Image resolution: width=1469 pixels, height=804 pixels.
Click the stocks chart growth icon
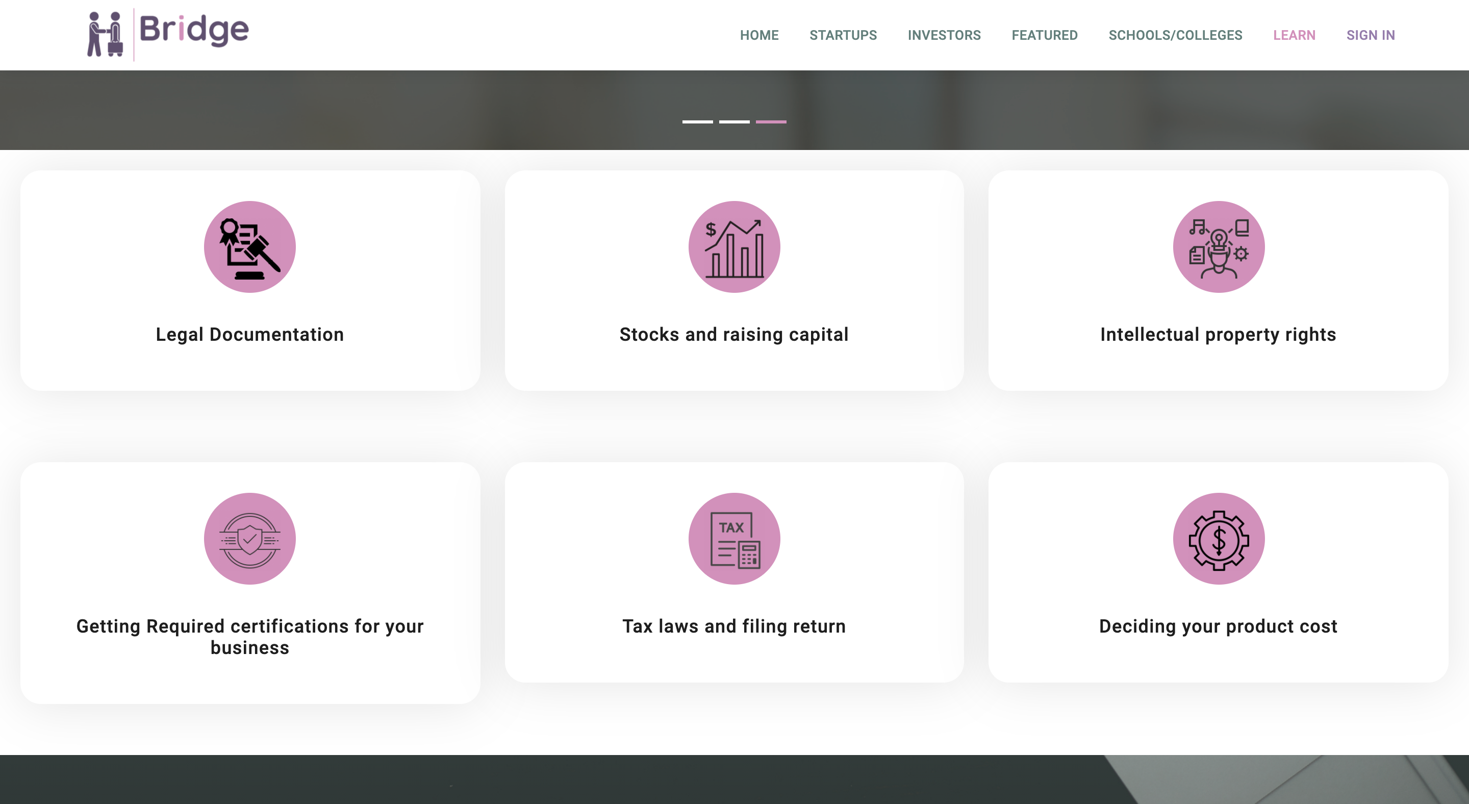(734, 247)
